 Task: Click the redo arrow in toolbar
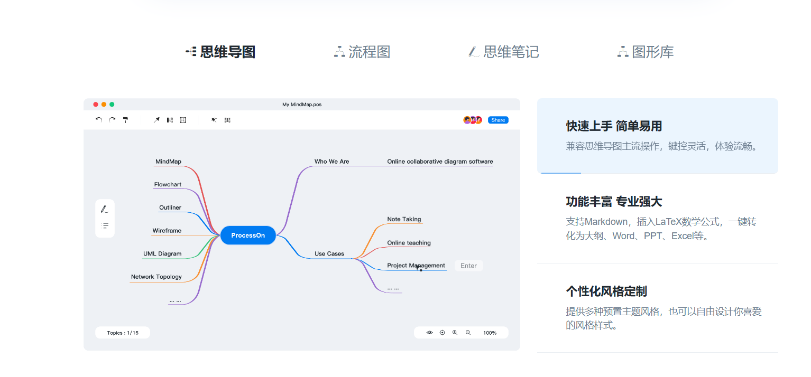coord(112,120)
